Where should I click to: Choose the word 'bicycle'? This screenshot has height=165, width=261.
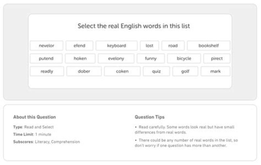coord(184,58)
